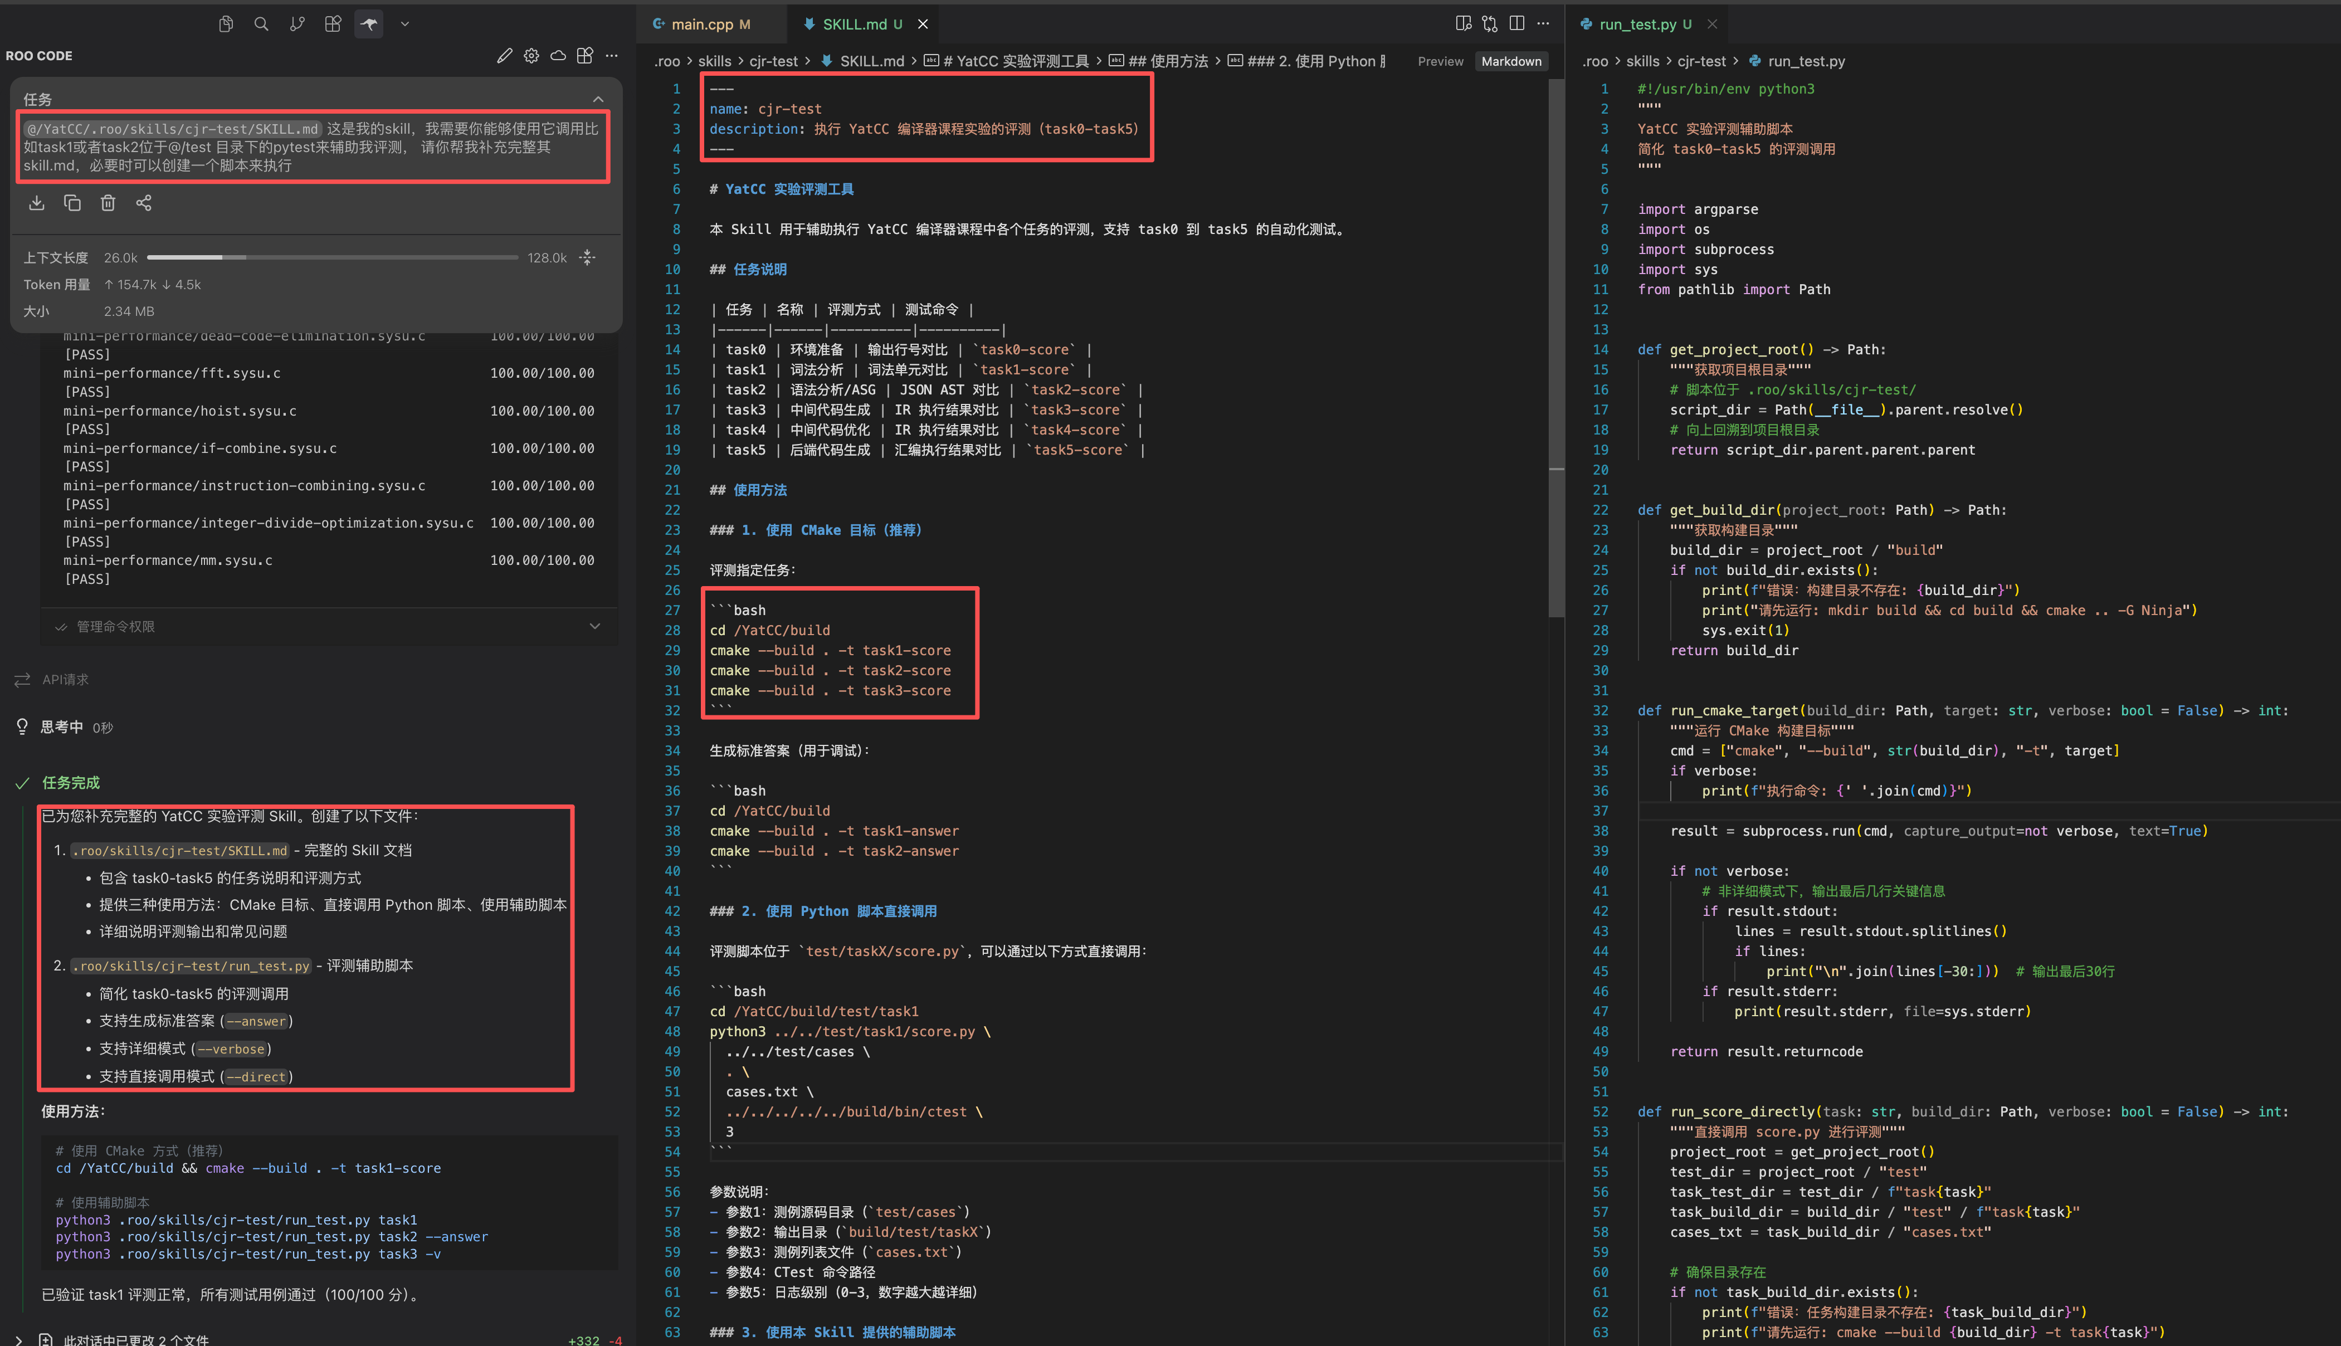The width and height of the screenshot is (2341, 1346).
Task: Open the Roo Code kangaroo sidebar view
Action: pyautogui.click(x=369, y=24)
